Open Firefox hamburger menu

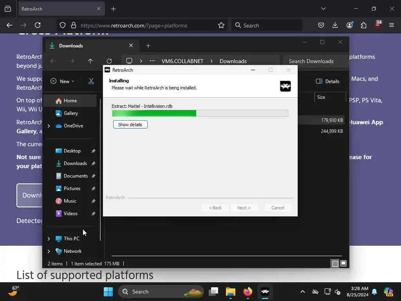point(392,25)
